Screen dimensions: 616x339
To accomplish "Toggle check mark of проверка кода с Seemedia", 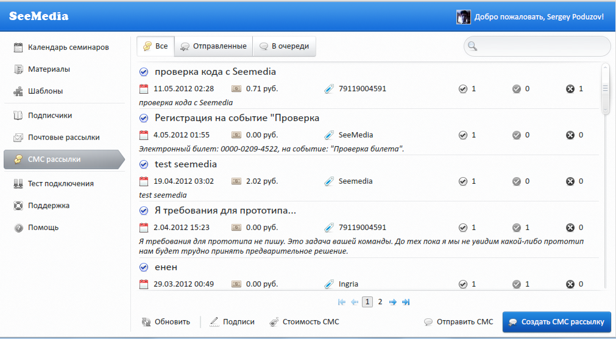I will (x=144, y=72).
